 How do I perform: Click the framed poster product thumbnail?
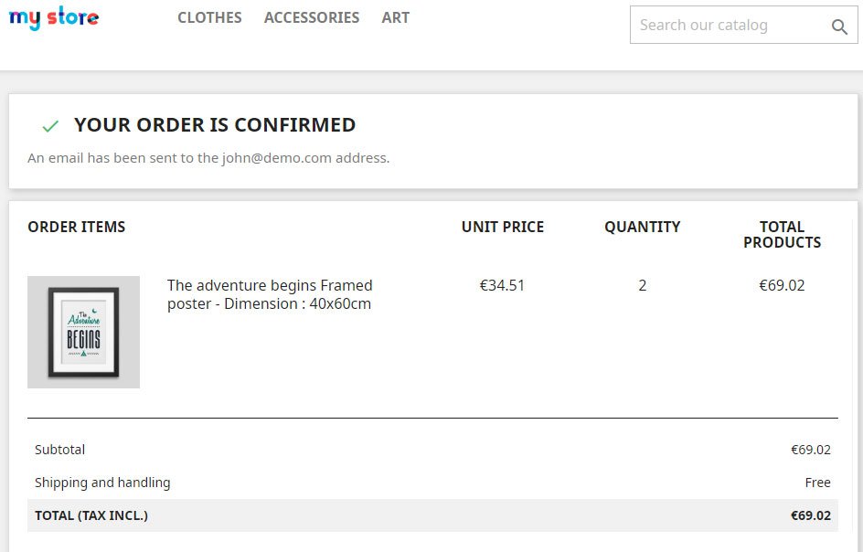pos(83,332)
